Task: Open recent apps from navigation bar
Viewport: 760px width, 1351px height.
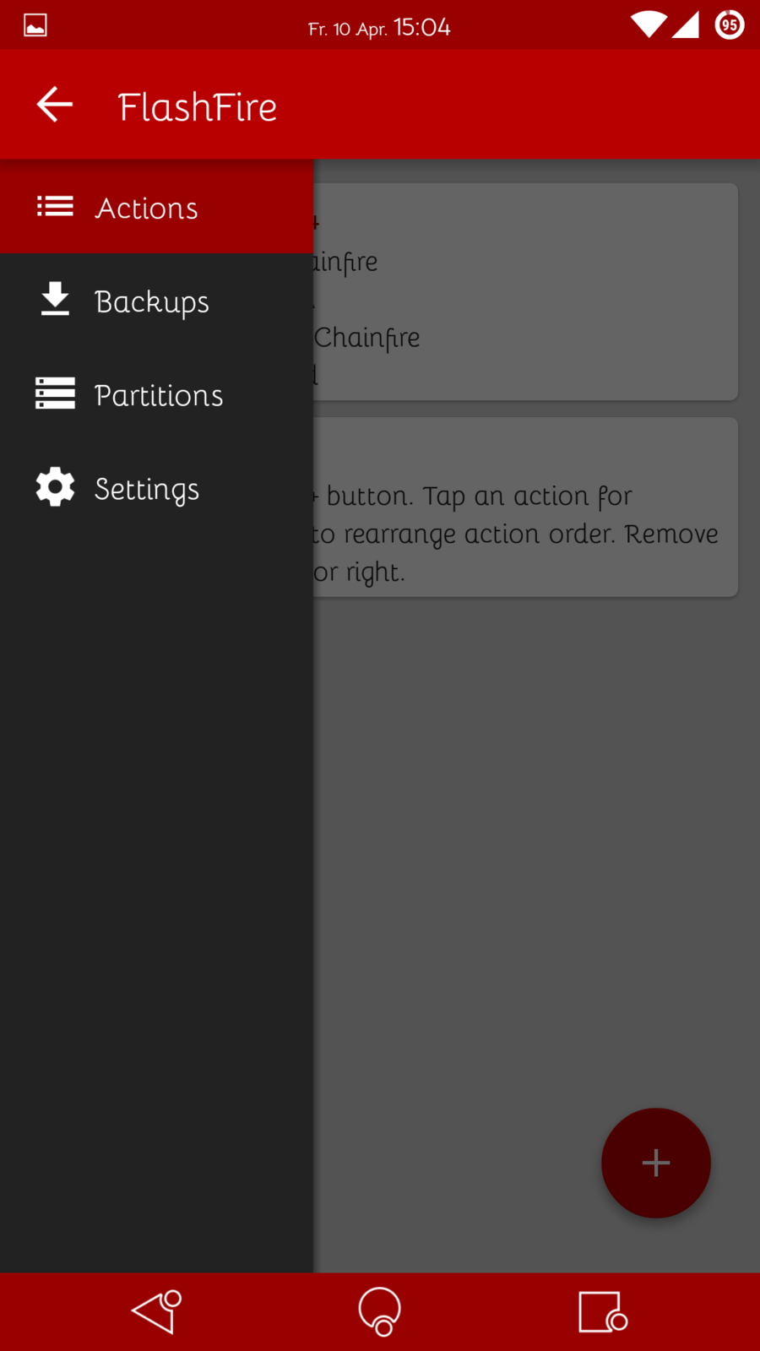Action: pyautogui.click(x=602, y=1311)
